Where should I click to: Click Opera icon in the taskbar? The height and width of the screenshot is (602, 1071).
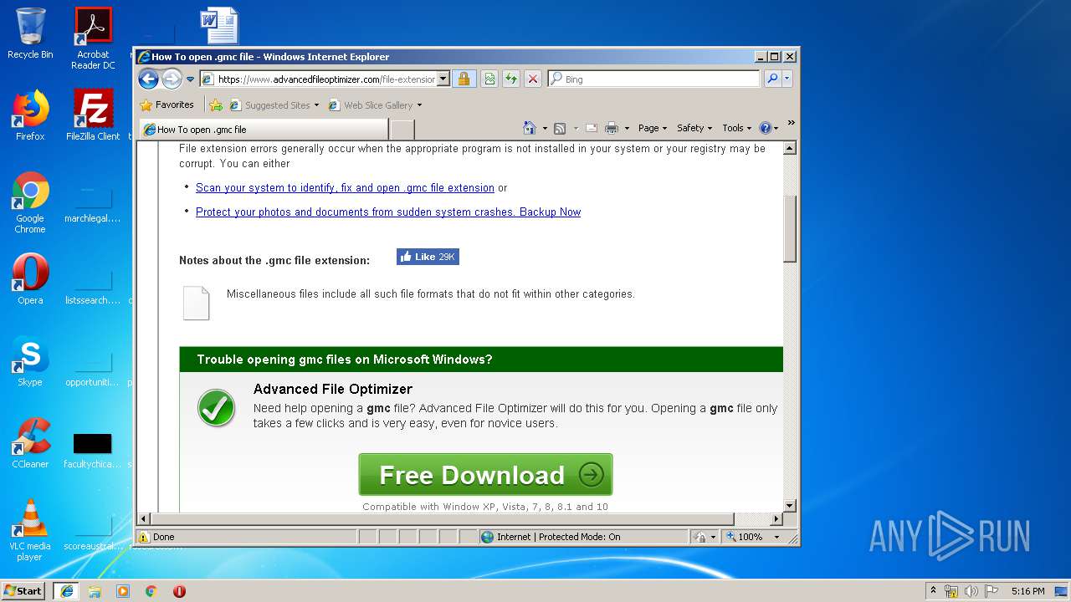[179, 591]
